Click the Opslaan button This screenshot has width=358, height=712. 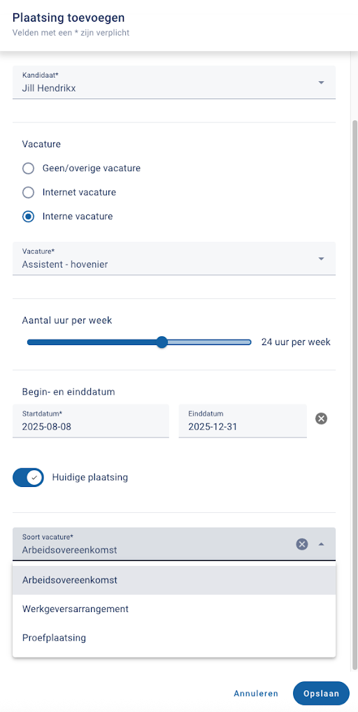click(x=321, y=693)
